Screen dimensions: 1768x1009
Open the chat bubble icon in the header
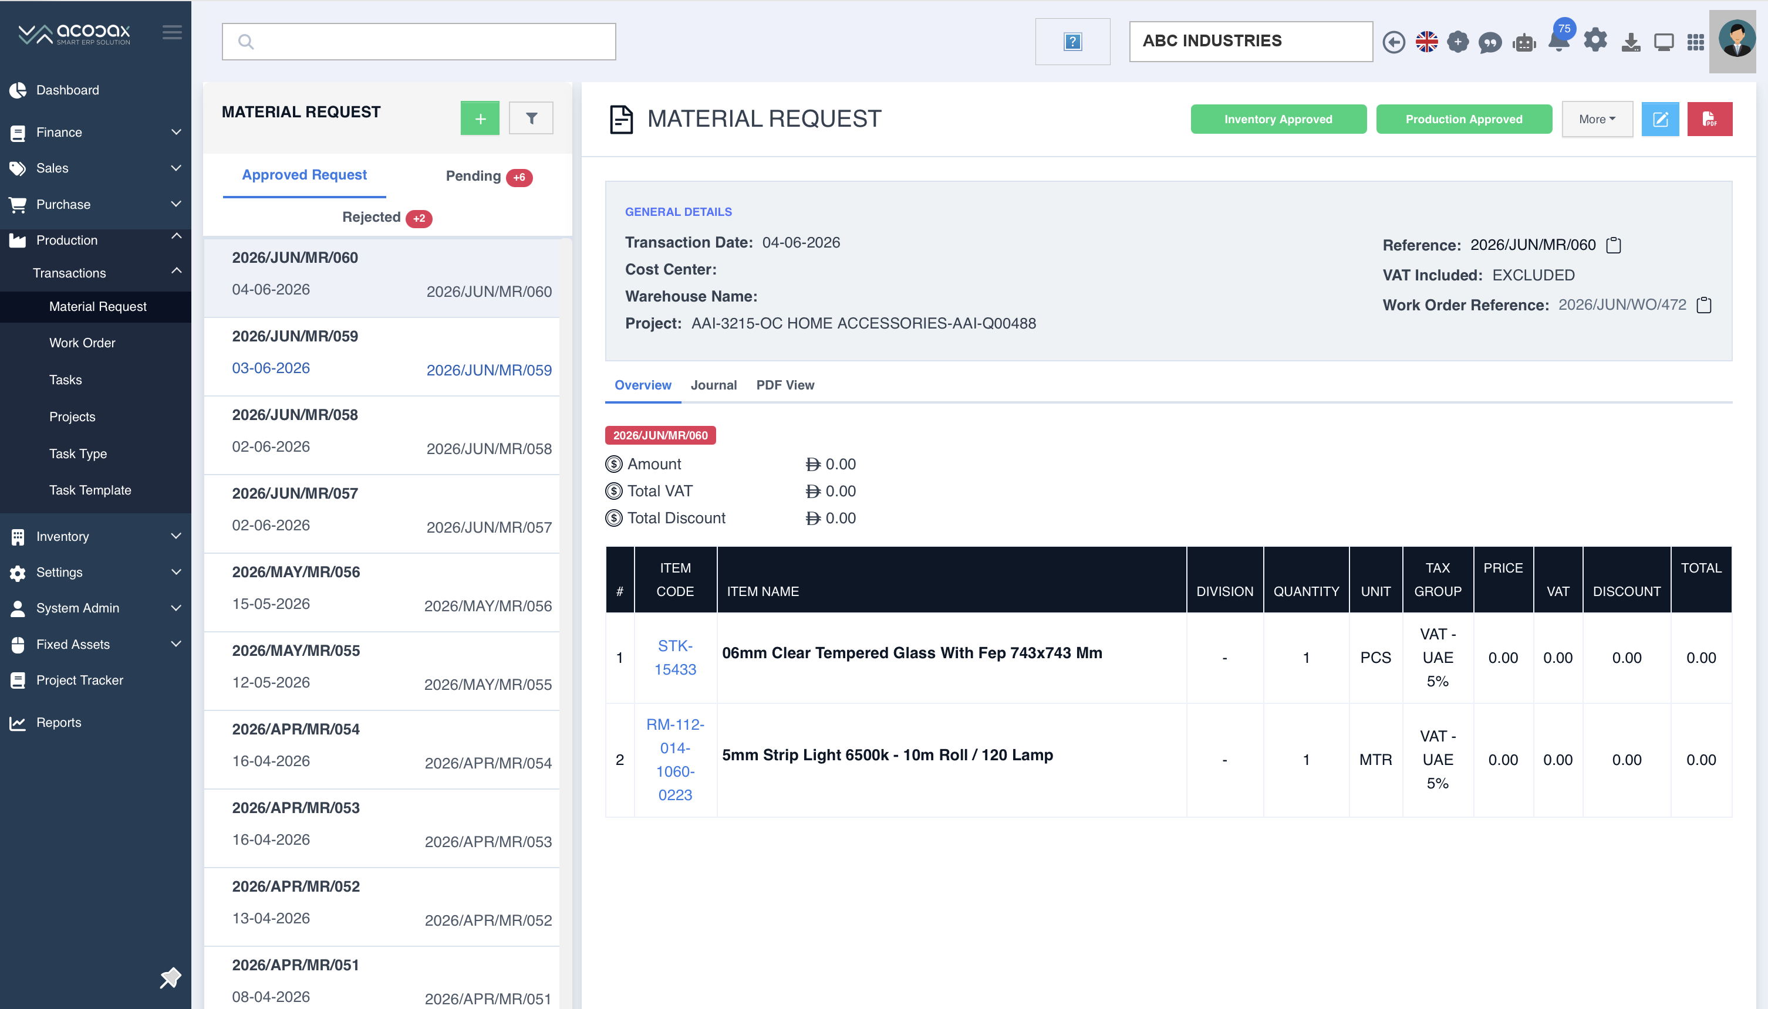coord(1490,42)
